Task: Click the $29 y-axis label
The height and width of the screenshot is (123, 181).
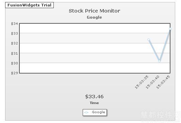Action: (14, 73)
